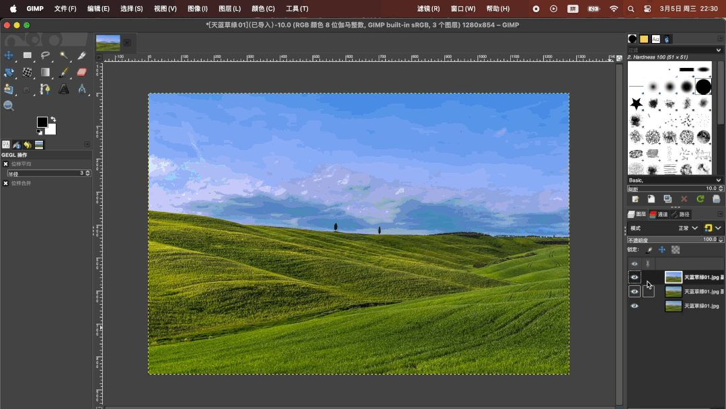The image size is (726, 409).
Task: Select the Text tool
Action: click(63, 89)
